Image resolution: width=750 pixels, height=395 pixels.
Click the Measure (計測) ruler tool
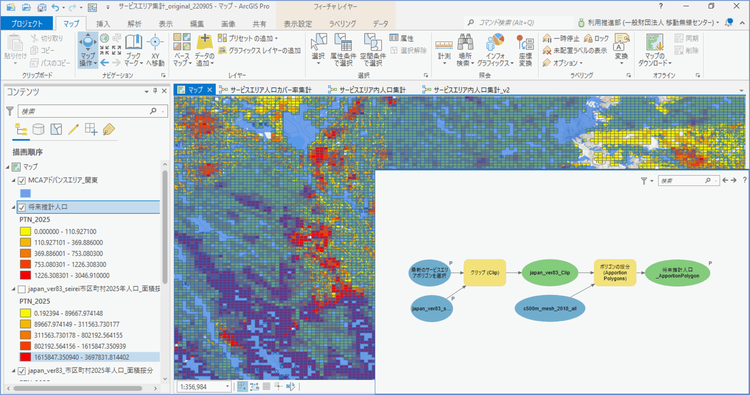(x=444, y=45)
